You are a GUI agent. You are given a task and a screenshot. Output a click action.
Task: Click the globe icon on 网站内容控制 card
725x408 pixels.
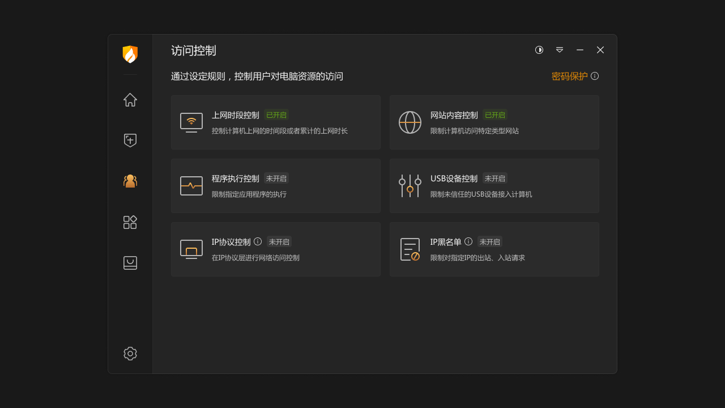[410, 122]
